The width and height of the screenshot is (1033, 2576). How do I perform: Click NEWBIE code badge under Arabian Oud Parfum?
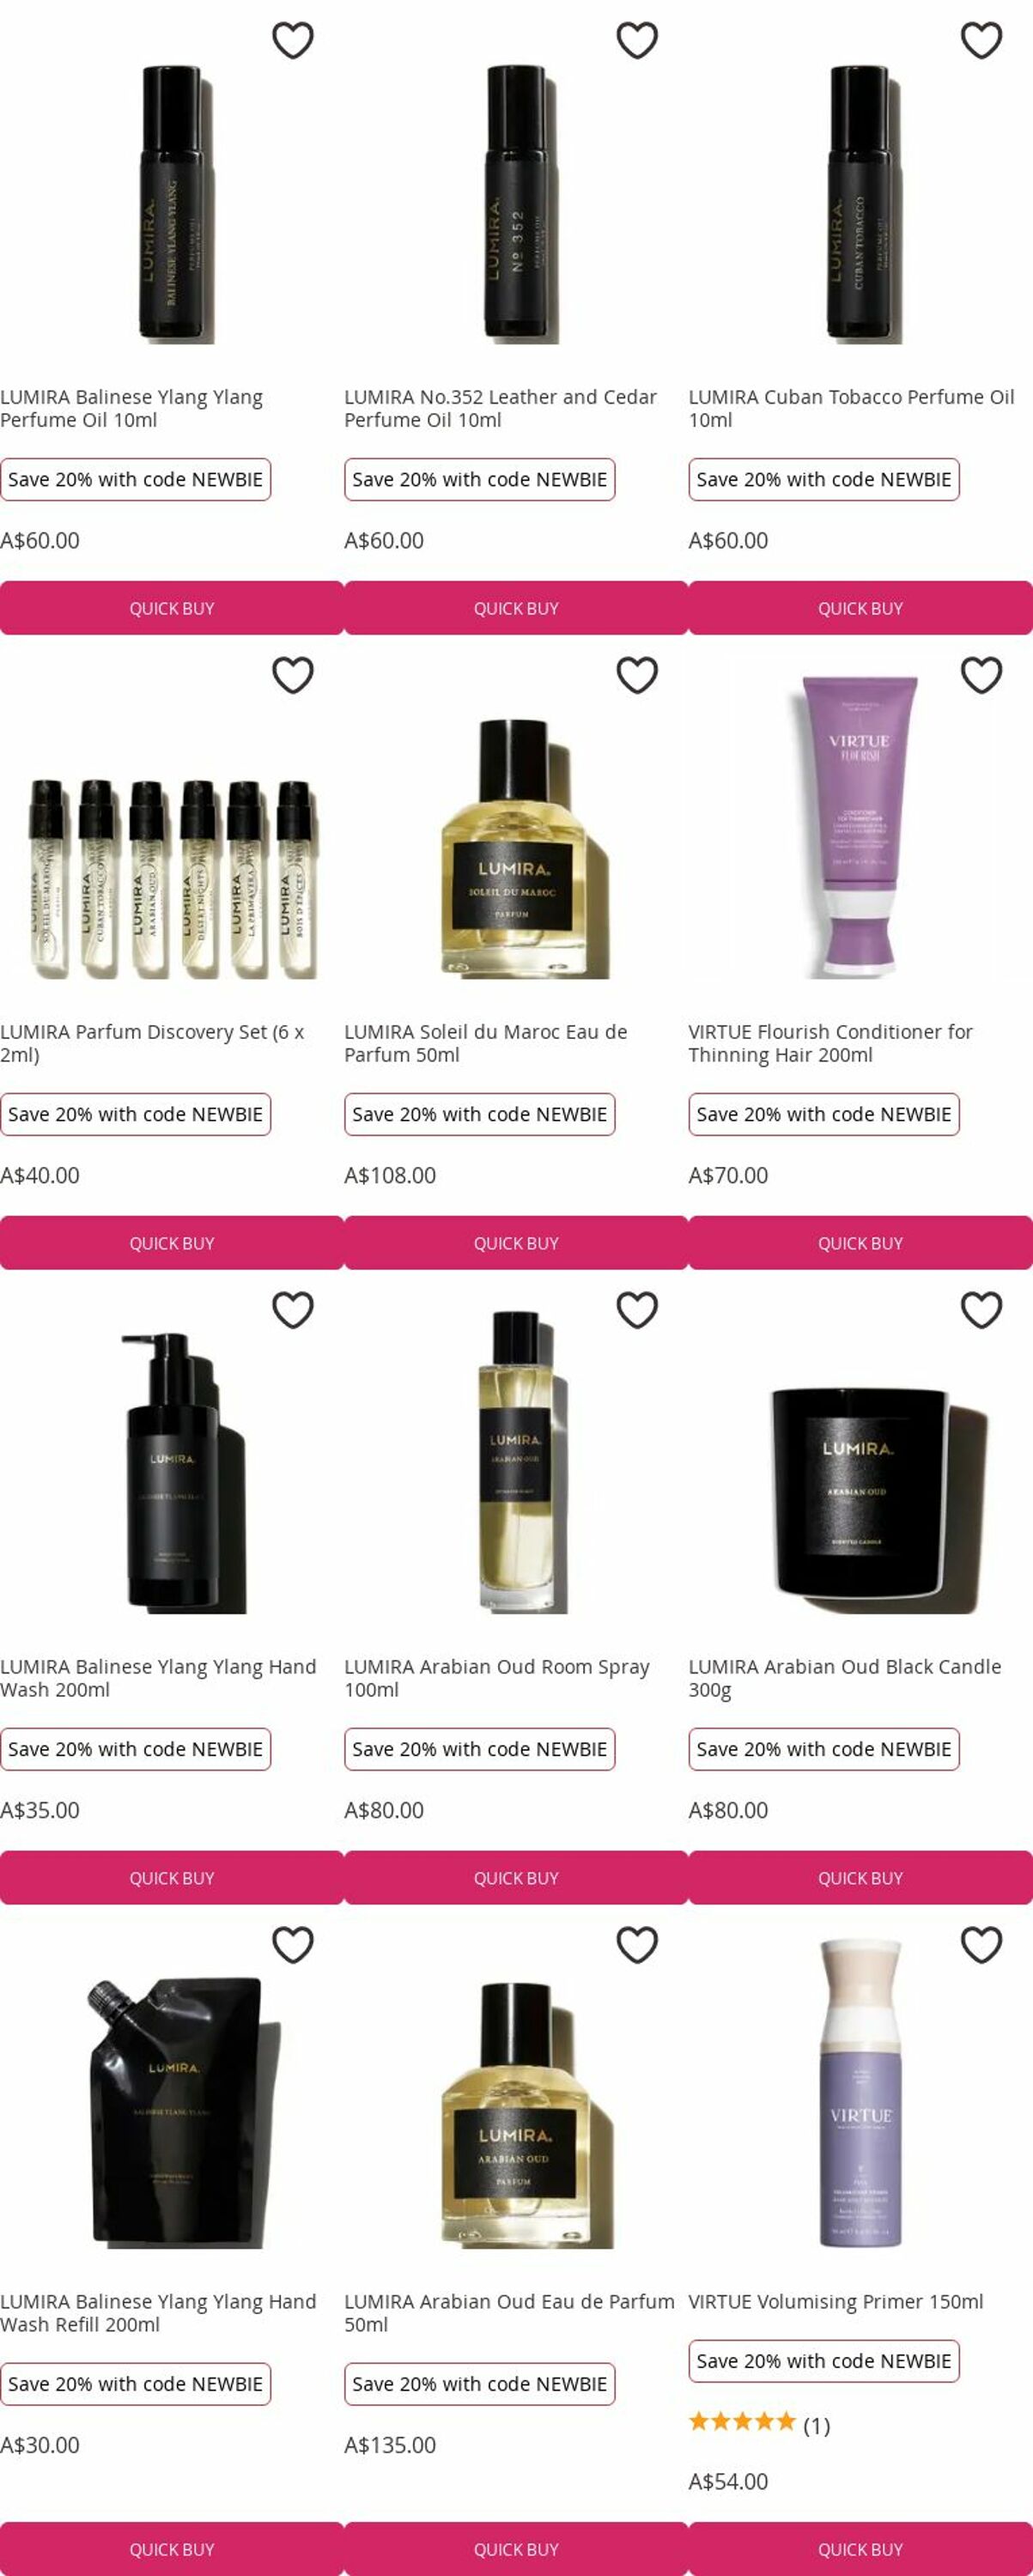coord(480,2384)
